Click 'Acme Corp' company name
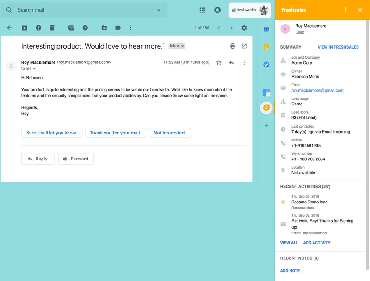The height and width of the screenshot is (281, 370). (302, 63)
